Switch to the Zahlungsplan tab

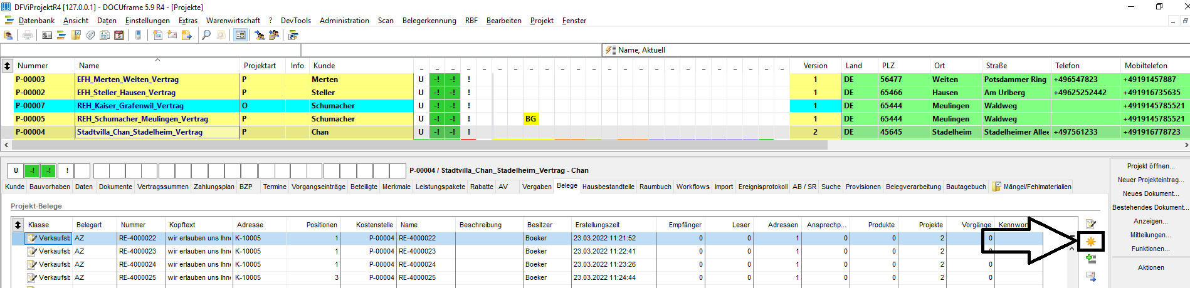pyautogui.click(x=214, y=187)
